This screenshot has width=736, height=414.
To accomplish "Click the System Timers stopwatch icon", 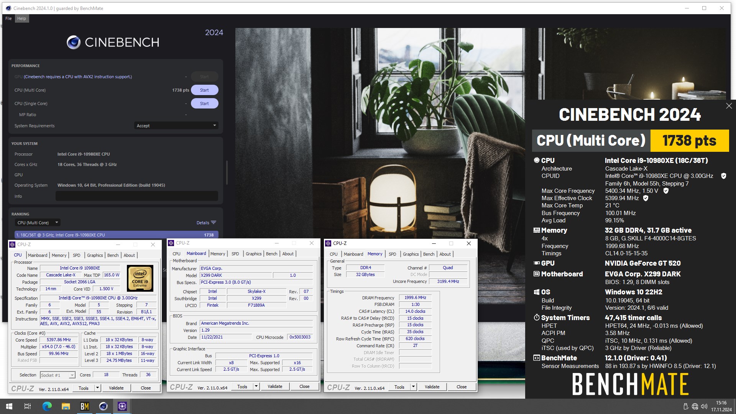I will [537, 318].
